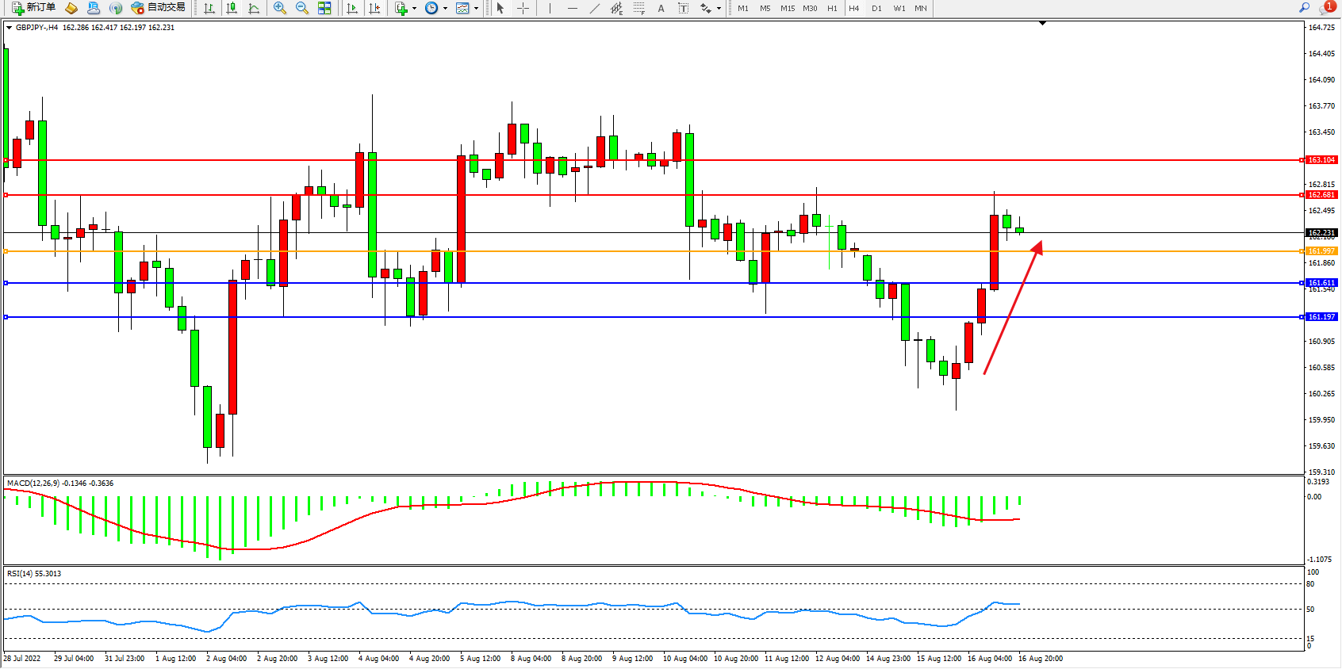Click the New Order (新订单) button
The image size is (1342, 669).
tap(33, 8)
